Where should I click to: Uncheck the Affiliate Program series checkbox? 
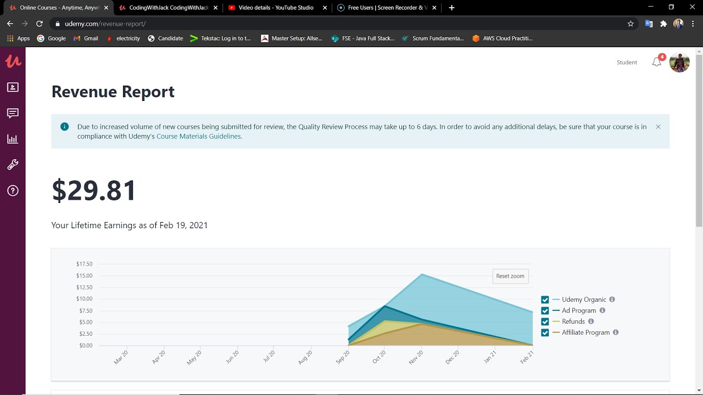click(545, 332)
